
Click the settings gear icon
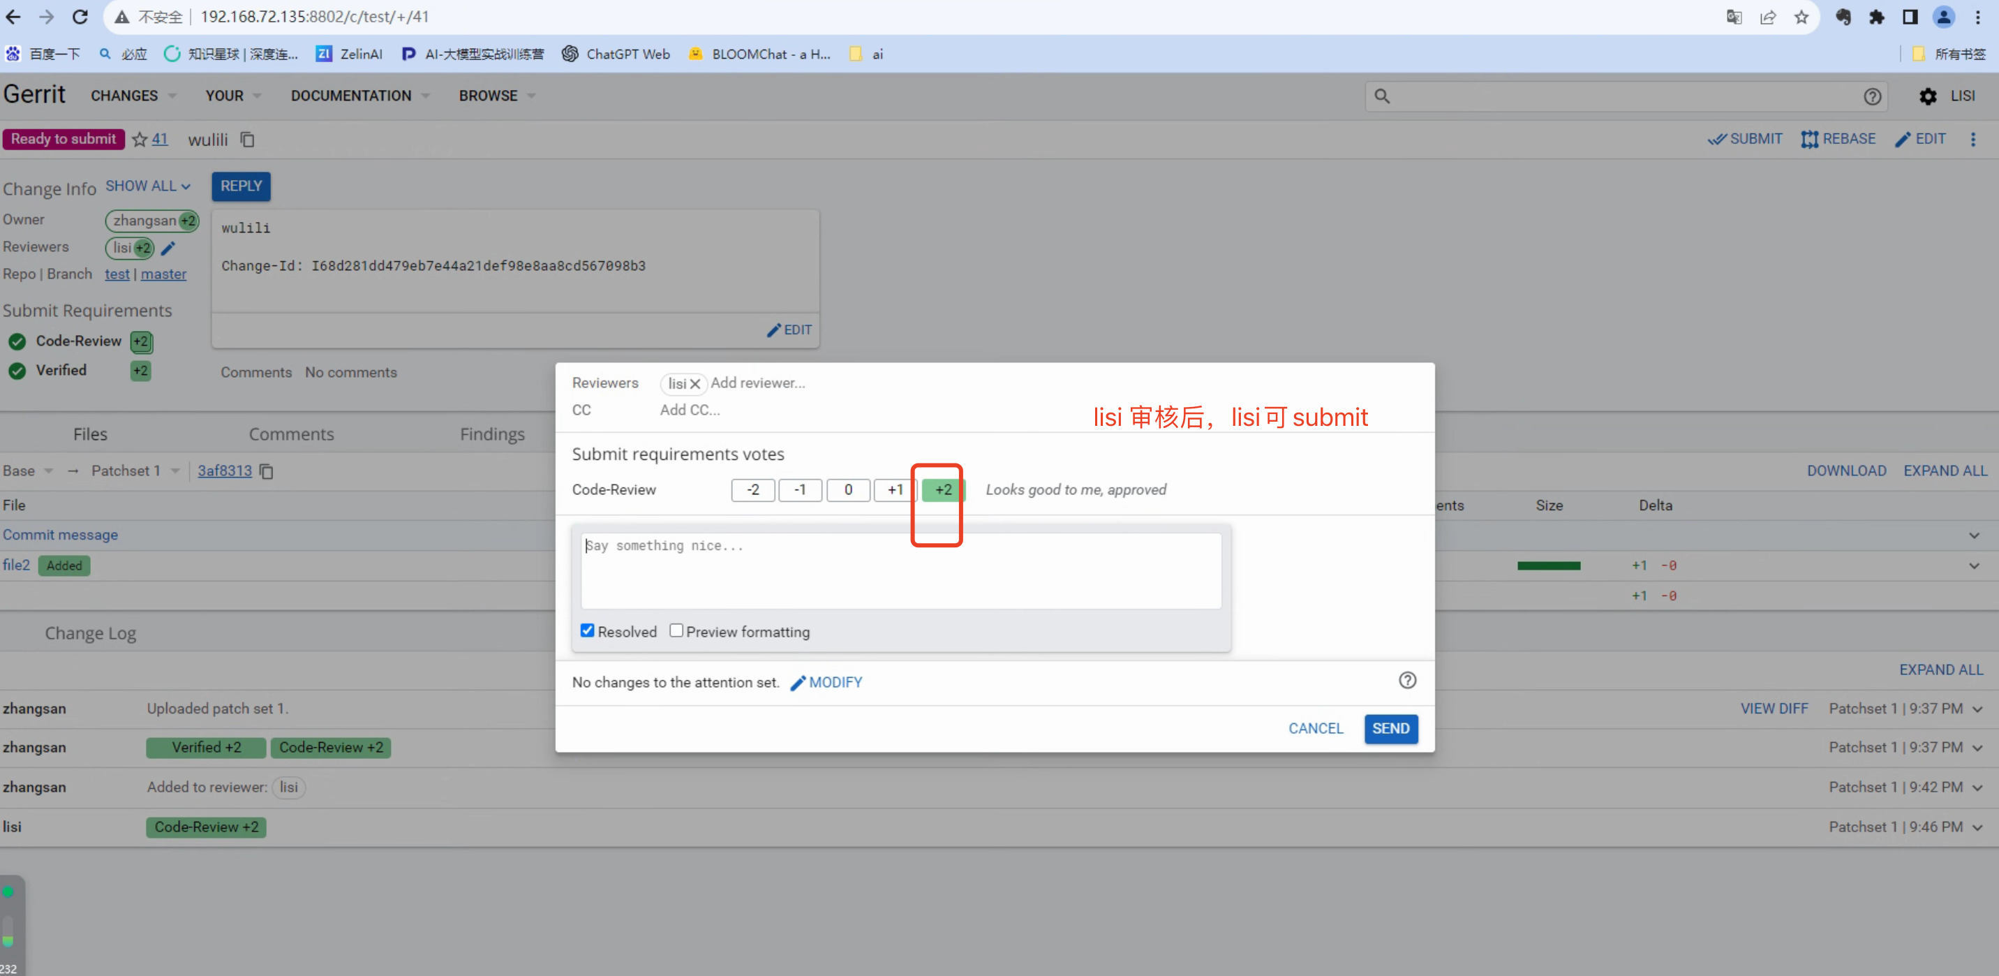(x=1928, y=96)
